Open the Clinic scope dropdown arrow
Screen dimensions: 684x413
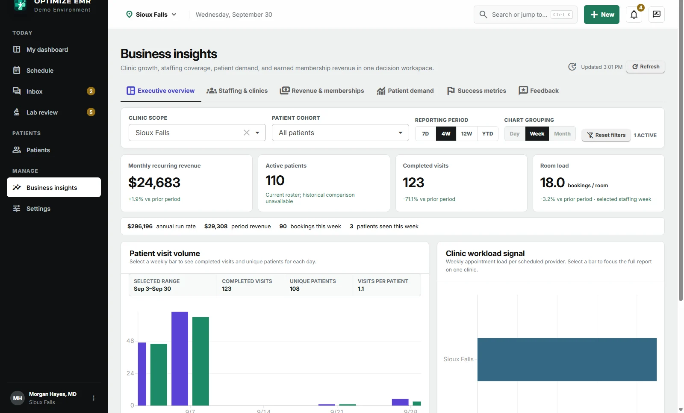[257, 133]
